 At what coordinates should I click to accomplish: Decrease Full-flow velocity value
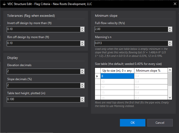pyautogui.click(x=170, y=31)
